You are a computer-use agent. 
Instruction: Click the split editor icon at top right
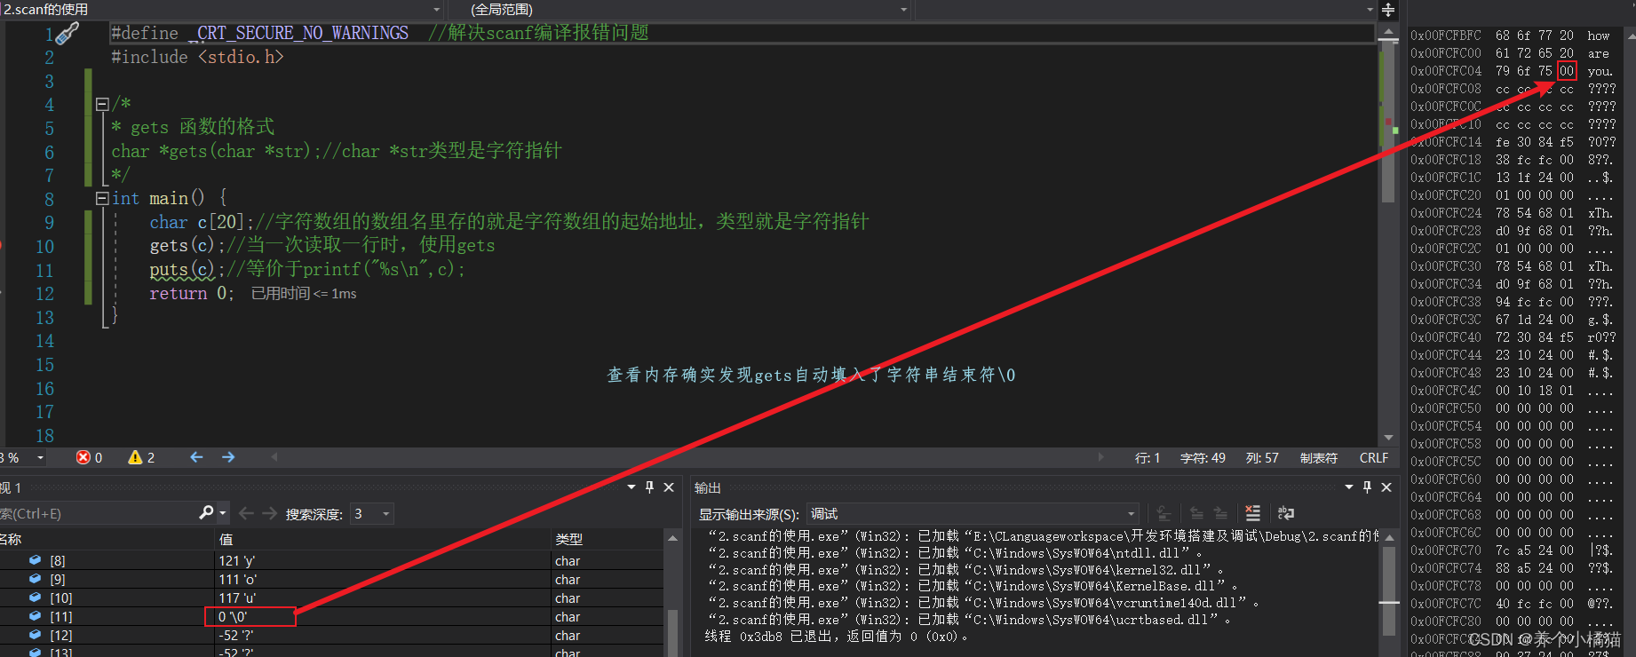[1388, 10]
